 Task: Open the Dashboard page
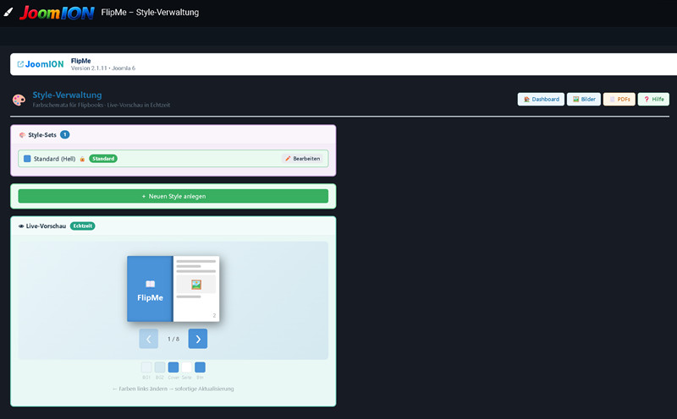pos(541,99)
